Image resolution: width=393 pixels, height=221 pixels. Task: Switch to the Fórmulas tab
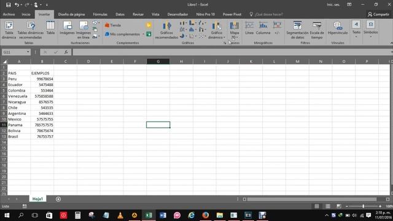pyautogui.click(x=100, y=15)
